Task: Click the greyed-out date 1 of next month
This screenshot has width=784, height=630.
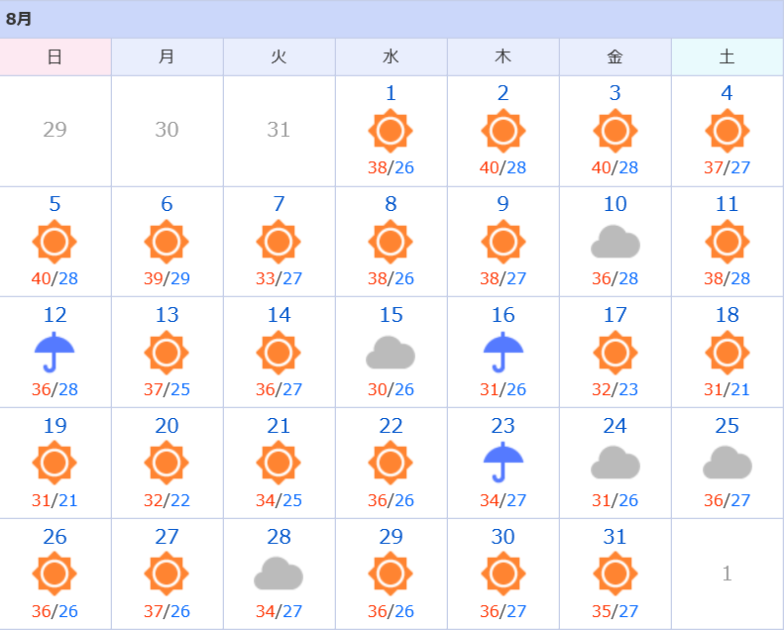Action: (x=727, y=574)
